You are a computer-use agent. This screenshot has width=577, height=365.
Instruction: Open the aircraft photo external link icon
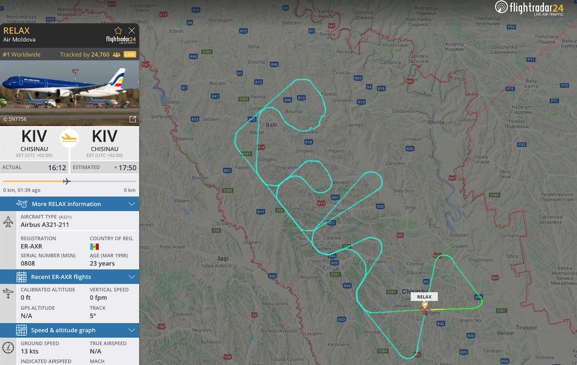point(132,119)
